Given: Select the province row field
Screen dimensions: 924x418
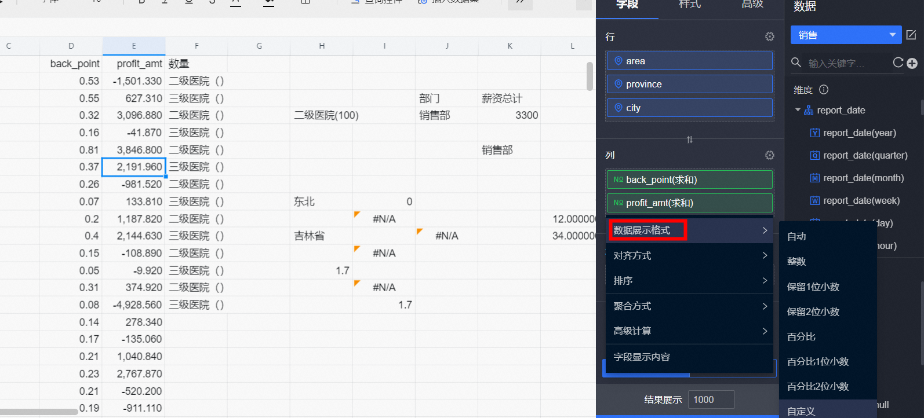Looking at the screenshot, I should [x=689, y=85].
